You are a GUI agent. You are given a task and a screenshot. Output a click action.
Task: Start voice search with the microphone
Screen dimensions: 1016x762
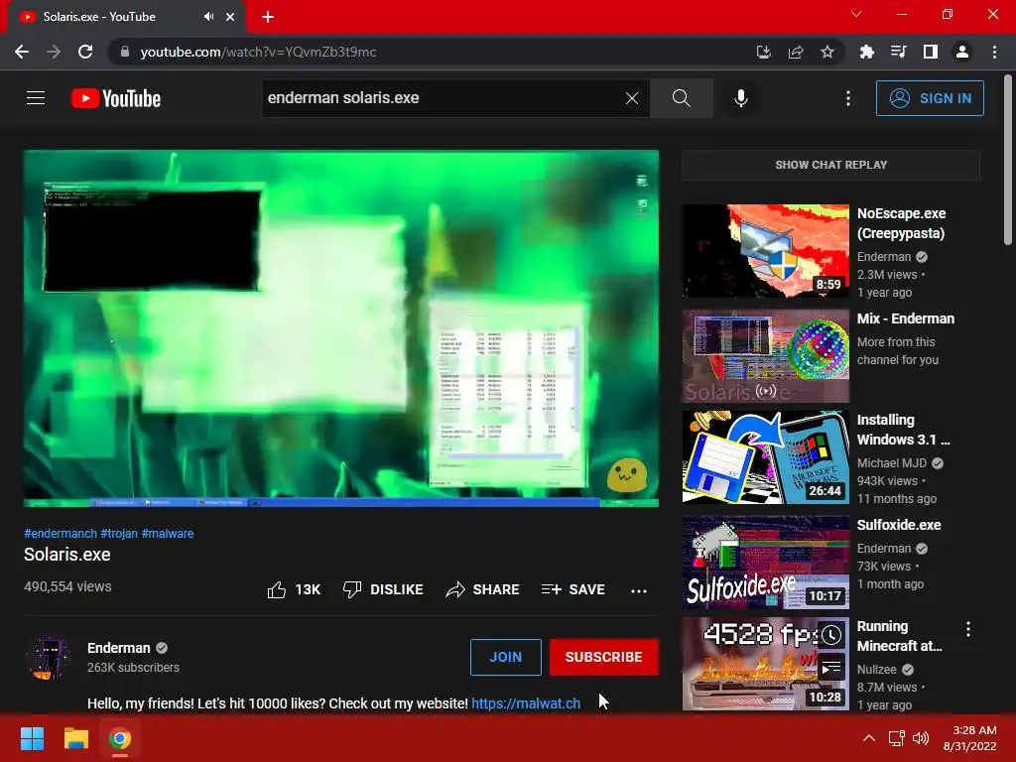coord(741,98)
